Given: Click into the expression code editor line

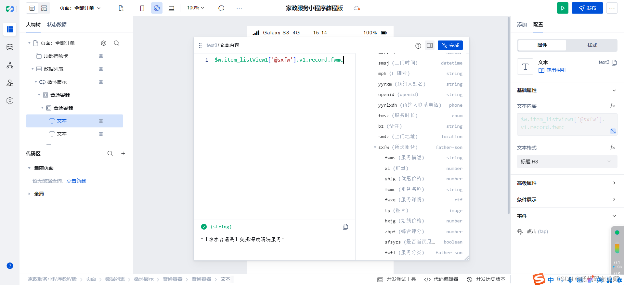Looking at the screenshot, I should click(x=279, y=60).
